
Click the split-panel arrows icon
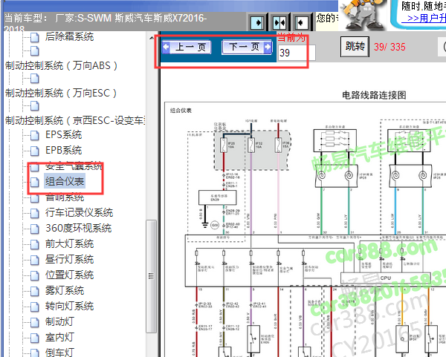279,22
